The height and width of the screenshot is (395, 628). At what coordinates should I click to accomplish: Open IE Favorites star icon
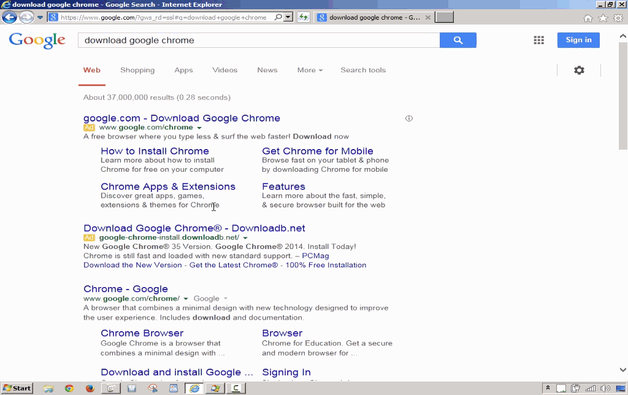tap(603, 18)
